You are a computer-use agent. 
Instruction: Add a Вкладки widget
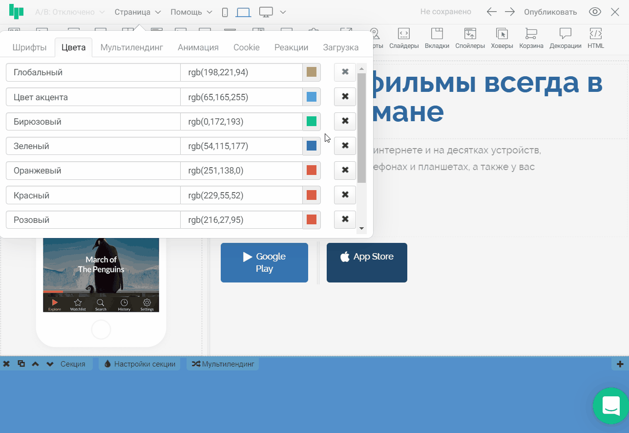[437, 39]
